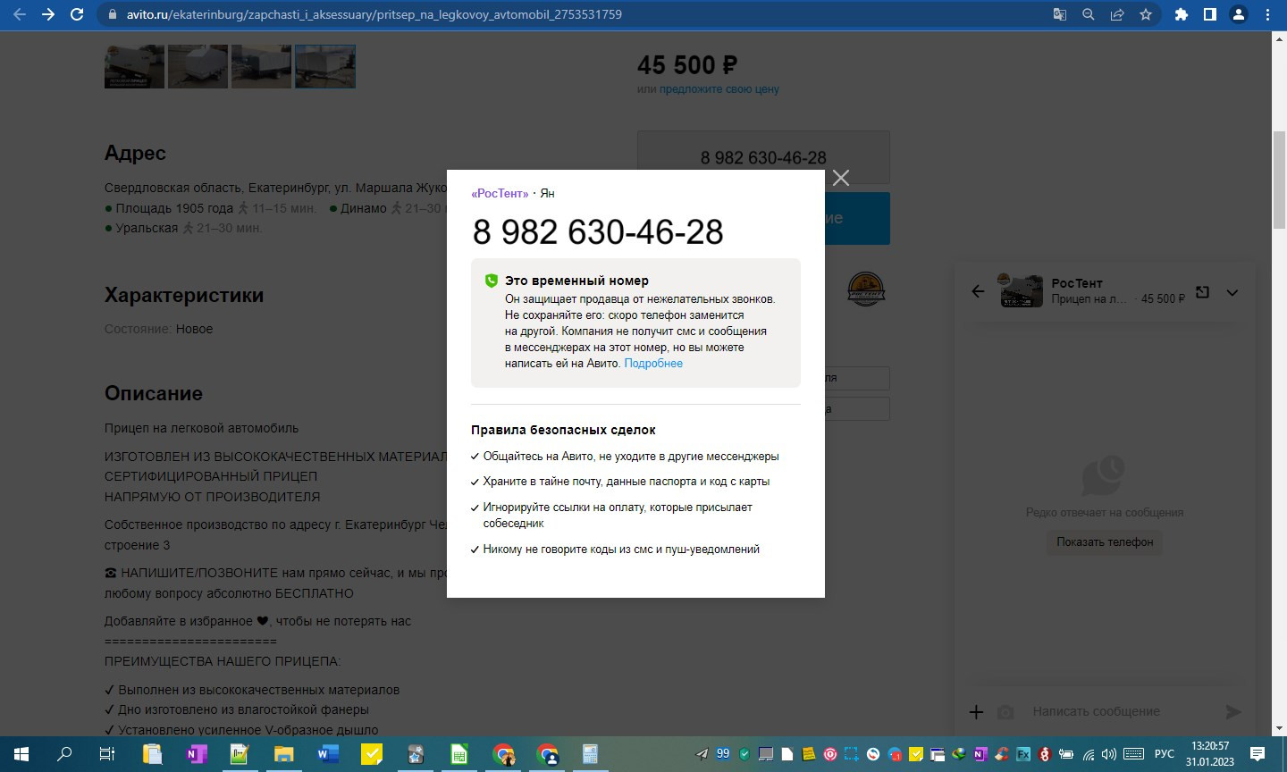Click the zoom magnifier icon in address bar
Image resolution: width=1287 pixels, height=772 pixels.
(1089, 14)
